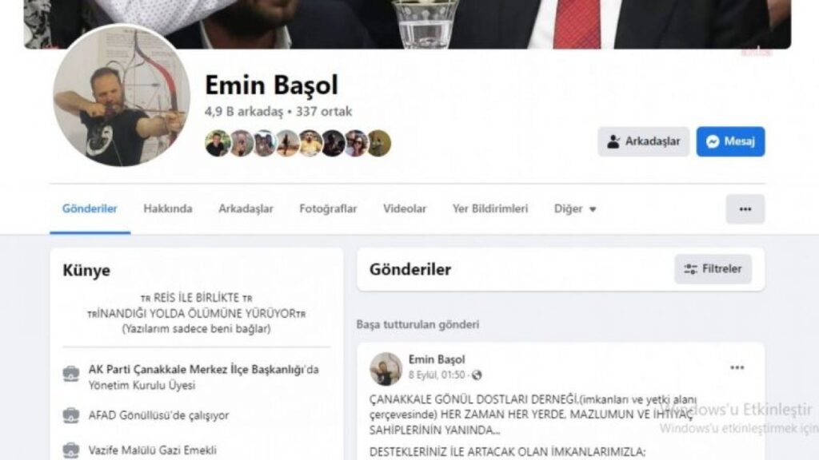The height and width of the screenshot is (460, 819).
Task: Click the '4,9 B arkadaş' link
Action: coord(243,111)
